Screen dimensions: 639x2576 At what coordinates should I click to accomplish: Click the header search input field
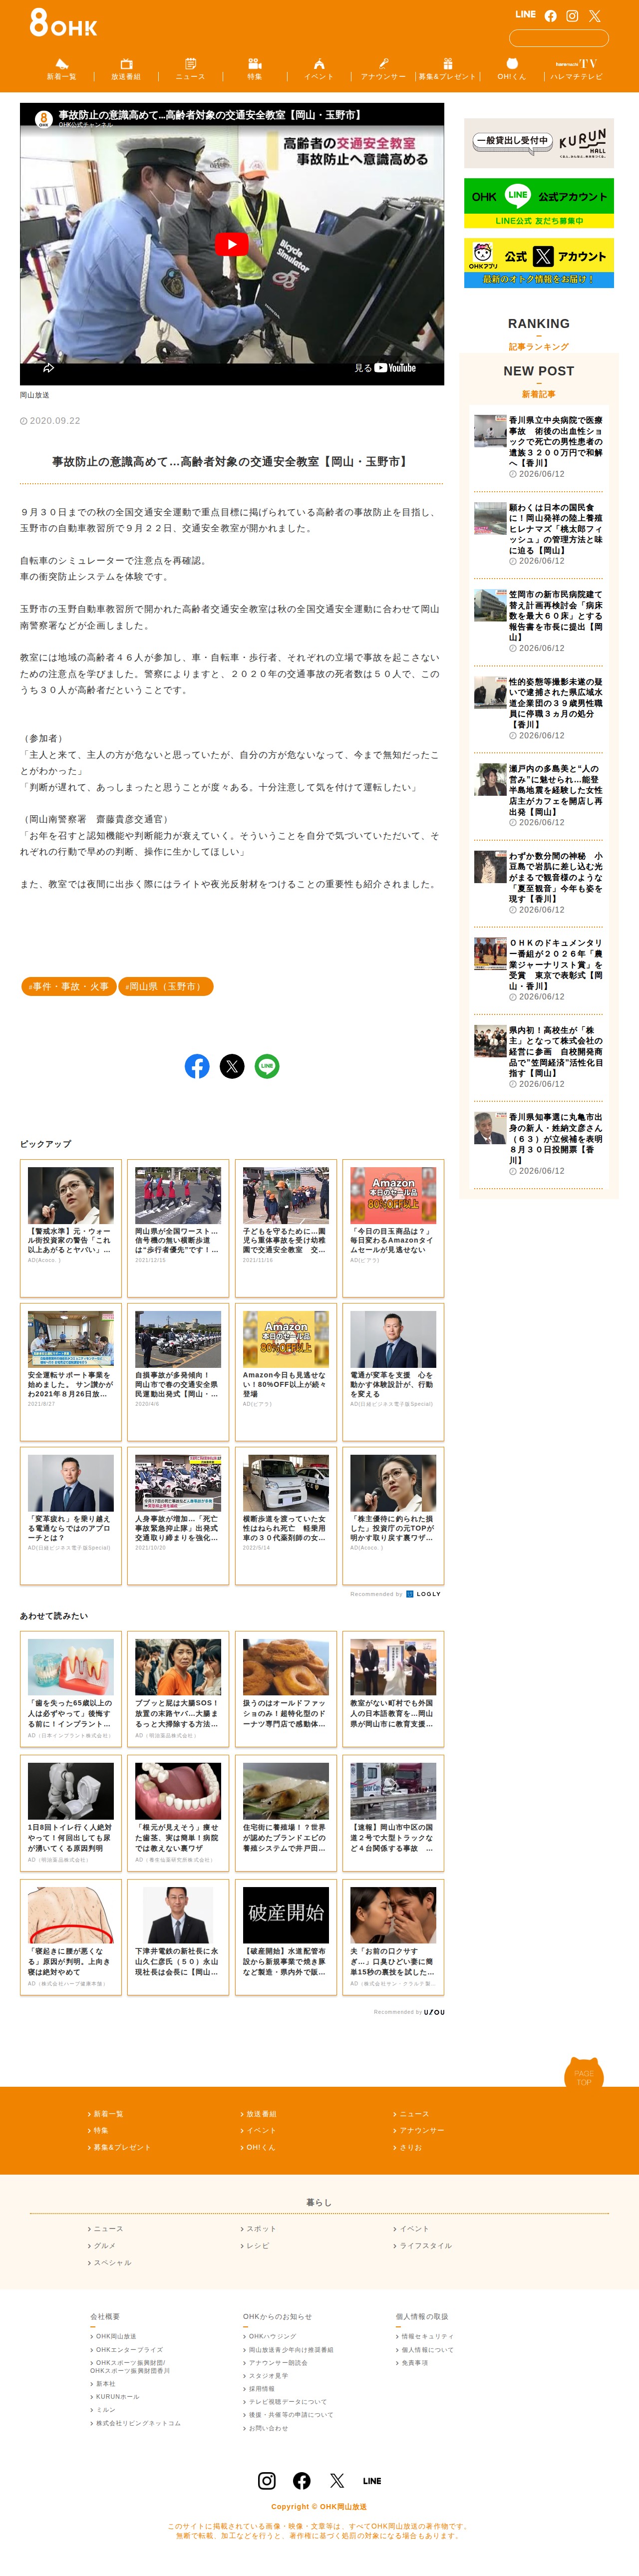[x=558, y=38]
